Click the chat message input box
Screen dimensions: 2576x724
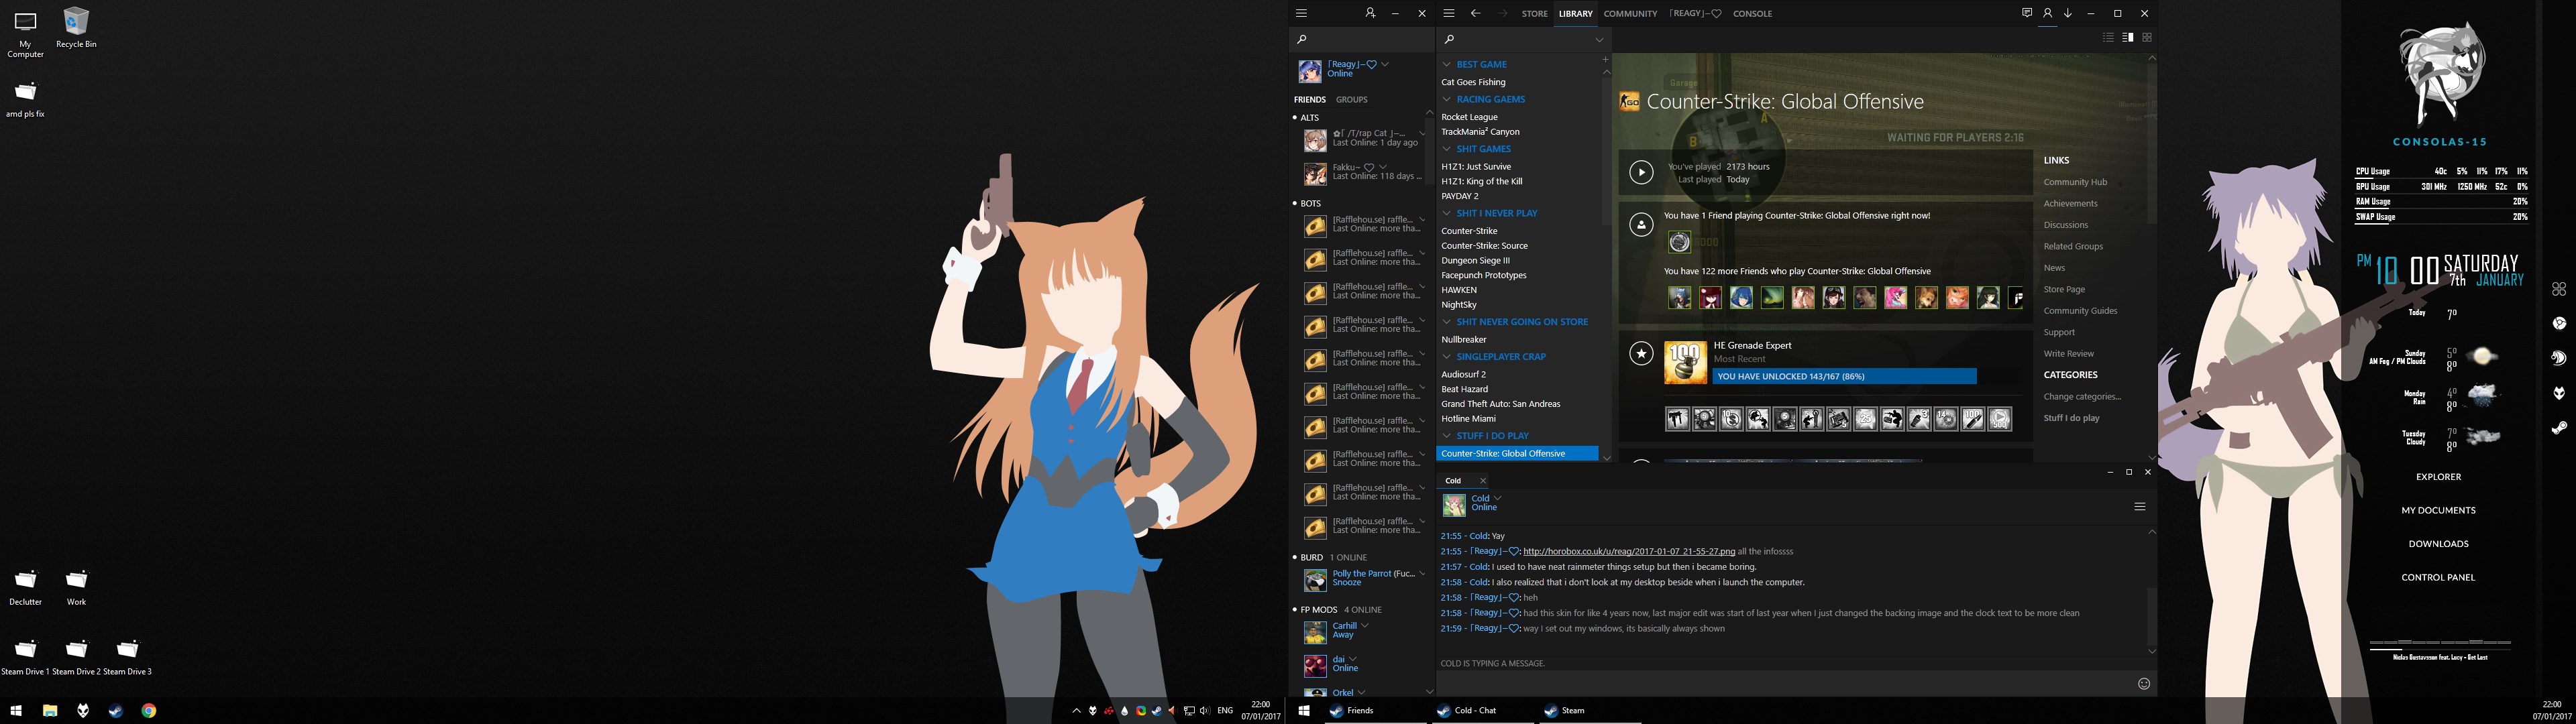(x=1785, y=684)
